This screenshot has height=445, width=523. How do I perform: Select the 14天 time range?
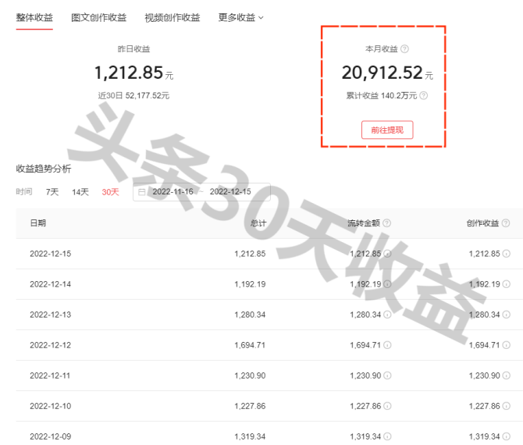click(80, 192)
